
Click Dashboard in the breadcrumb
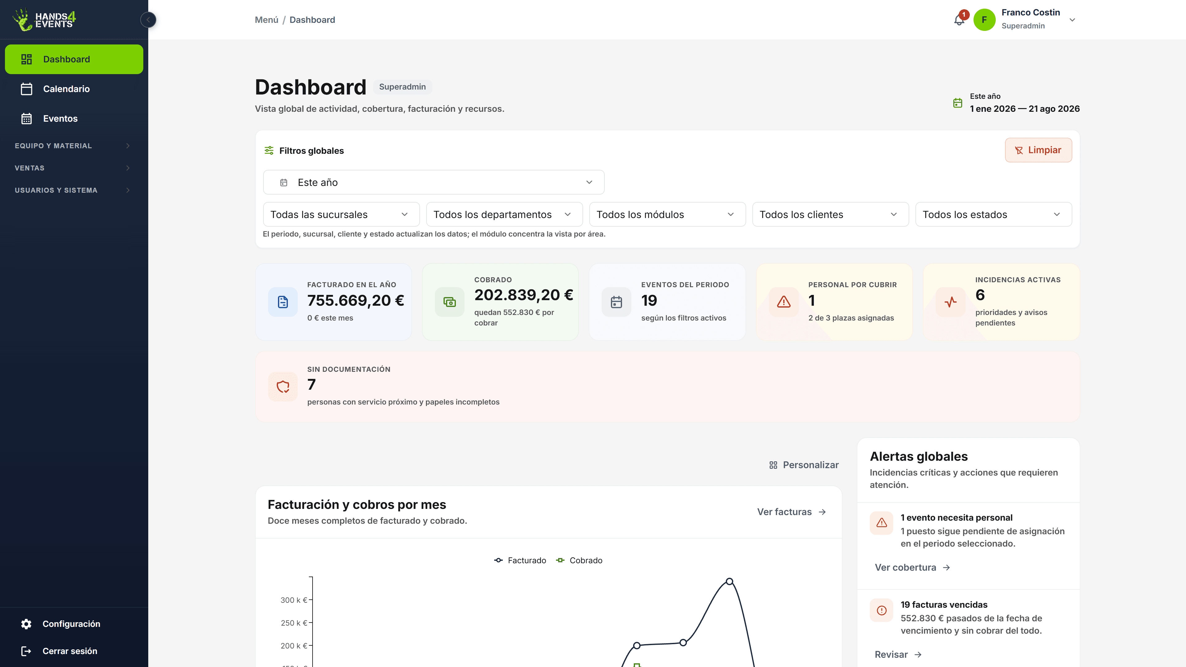pos(312,20)
